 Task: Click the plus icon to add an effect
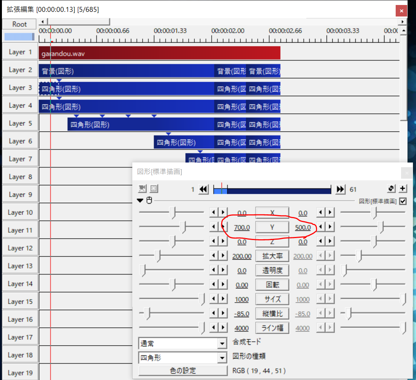pos(403,188)
